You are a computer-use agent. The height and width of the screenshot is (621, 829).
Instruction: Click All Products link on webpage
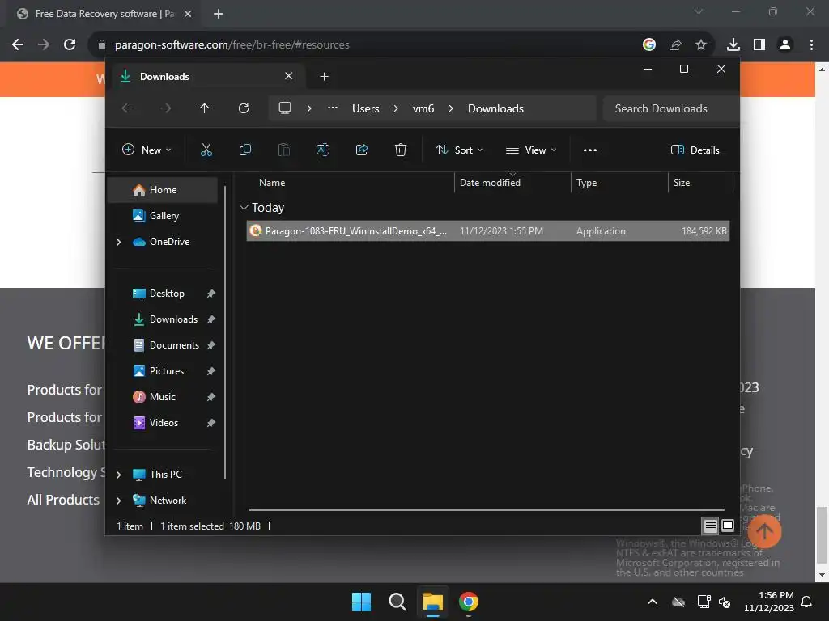[63, 500]
